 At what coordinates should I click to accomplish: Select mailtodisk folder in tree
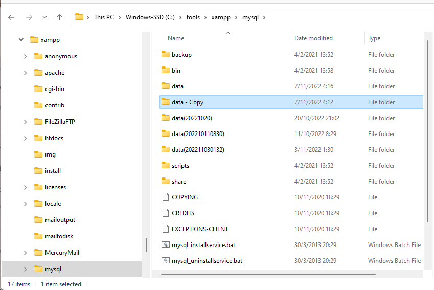[59, 236]
